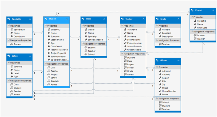Collapse Navigation Properties section of Student

[46, 63]
